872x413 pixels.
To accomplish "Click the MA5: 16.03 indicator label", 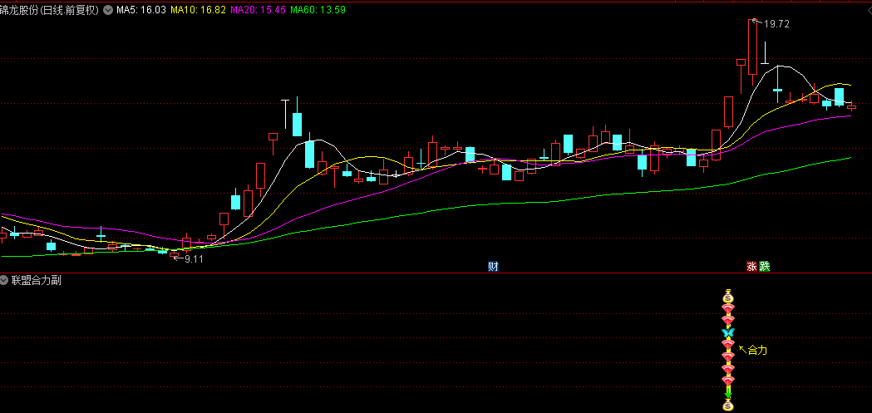I will pos(141,10).
